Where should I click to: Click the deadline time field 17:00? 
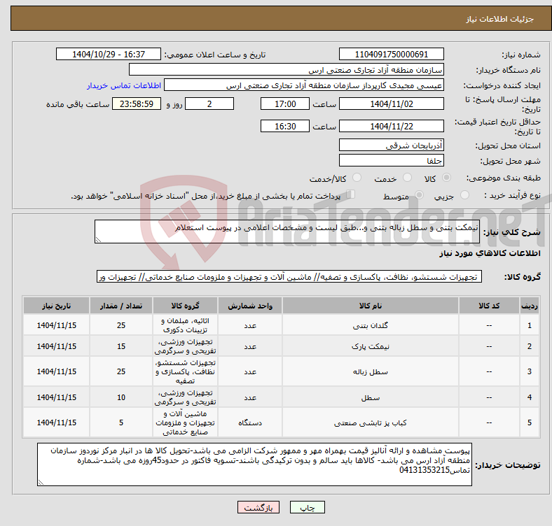pos(285,104)
